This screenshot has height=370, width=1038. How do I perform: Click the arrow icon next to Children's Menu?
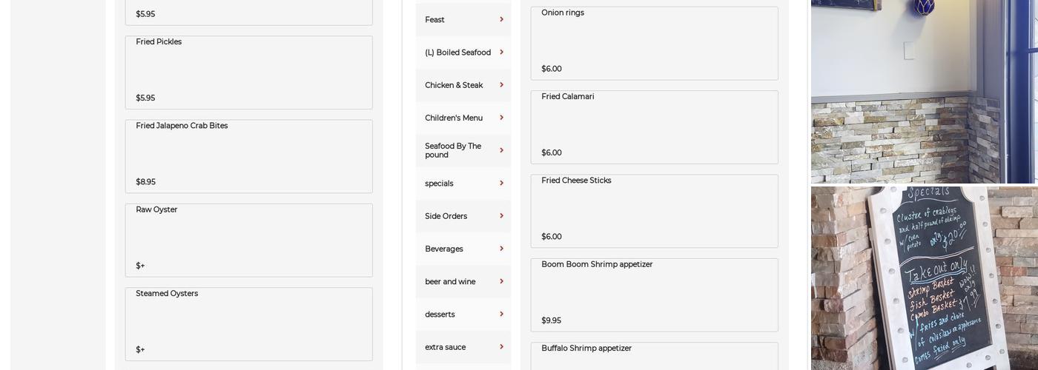tap(501, 118)
